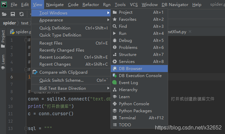Switch to the spider.py editor tab
Image resolution: width=225 pixels, height=134 pixels.
click(20, 32)
